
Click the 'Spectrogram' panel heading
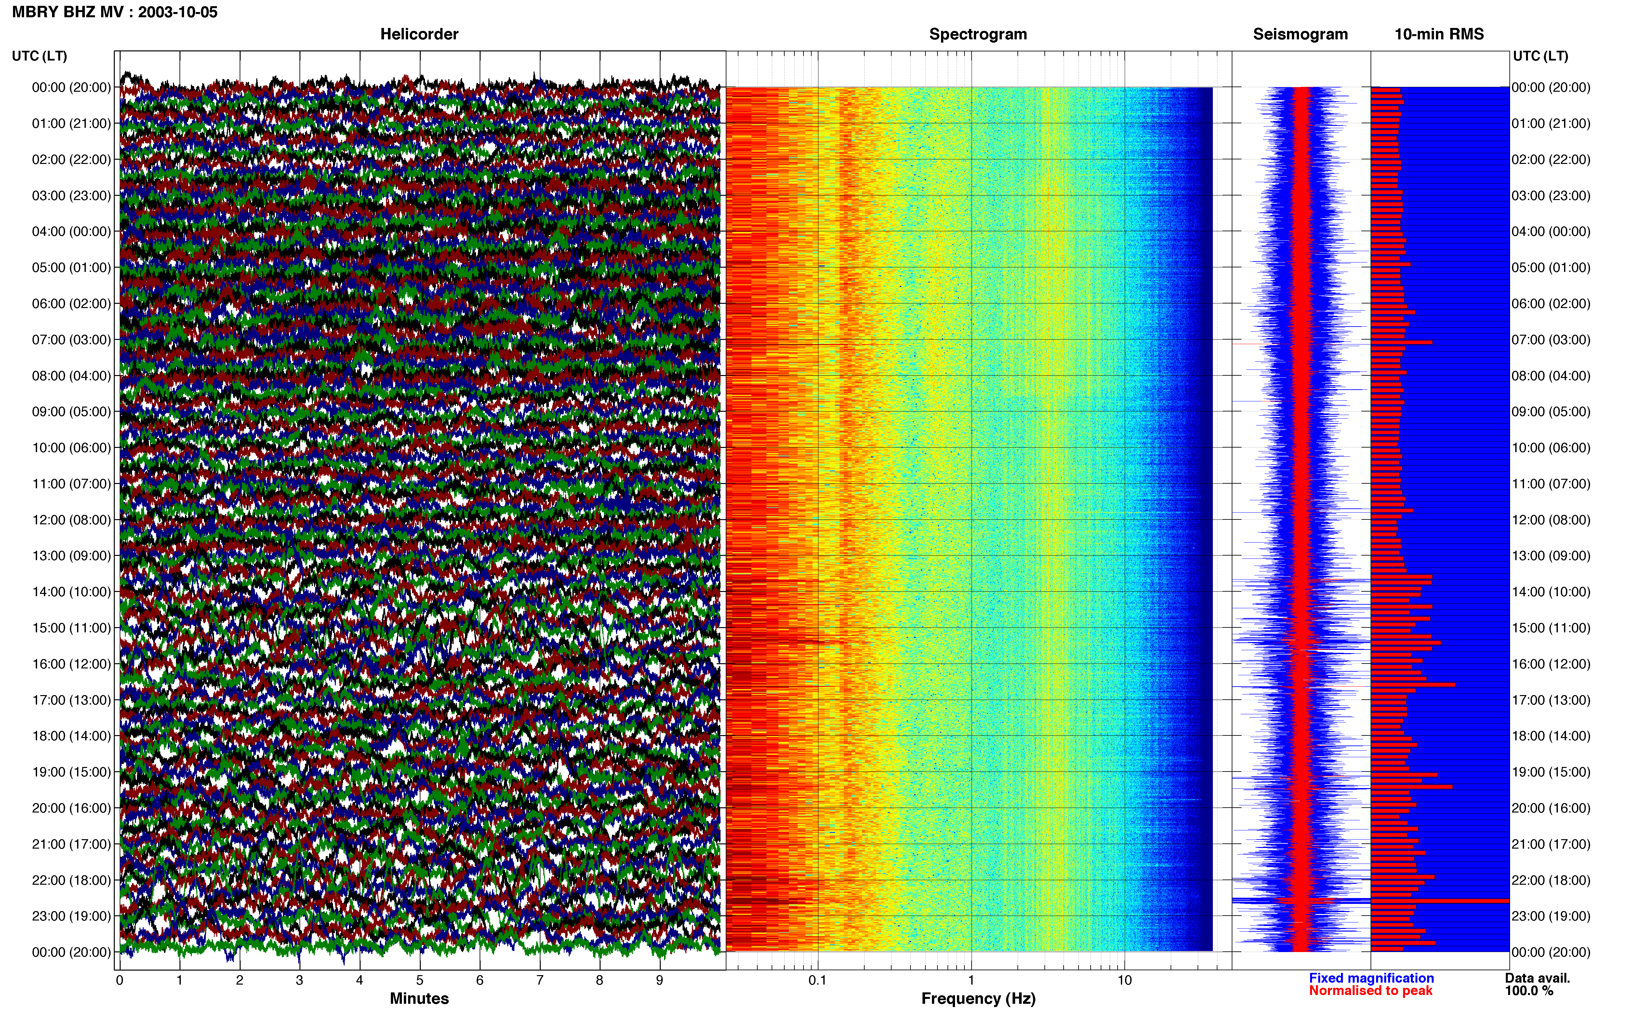pyautogui.click(x=978, y=34)
